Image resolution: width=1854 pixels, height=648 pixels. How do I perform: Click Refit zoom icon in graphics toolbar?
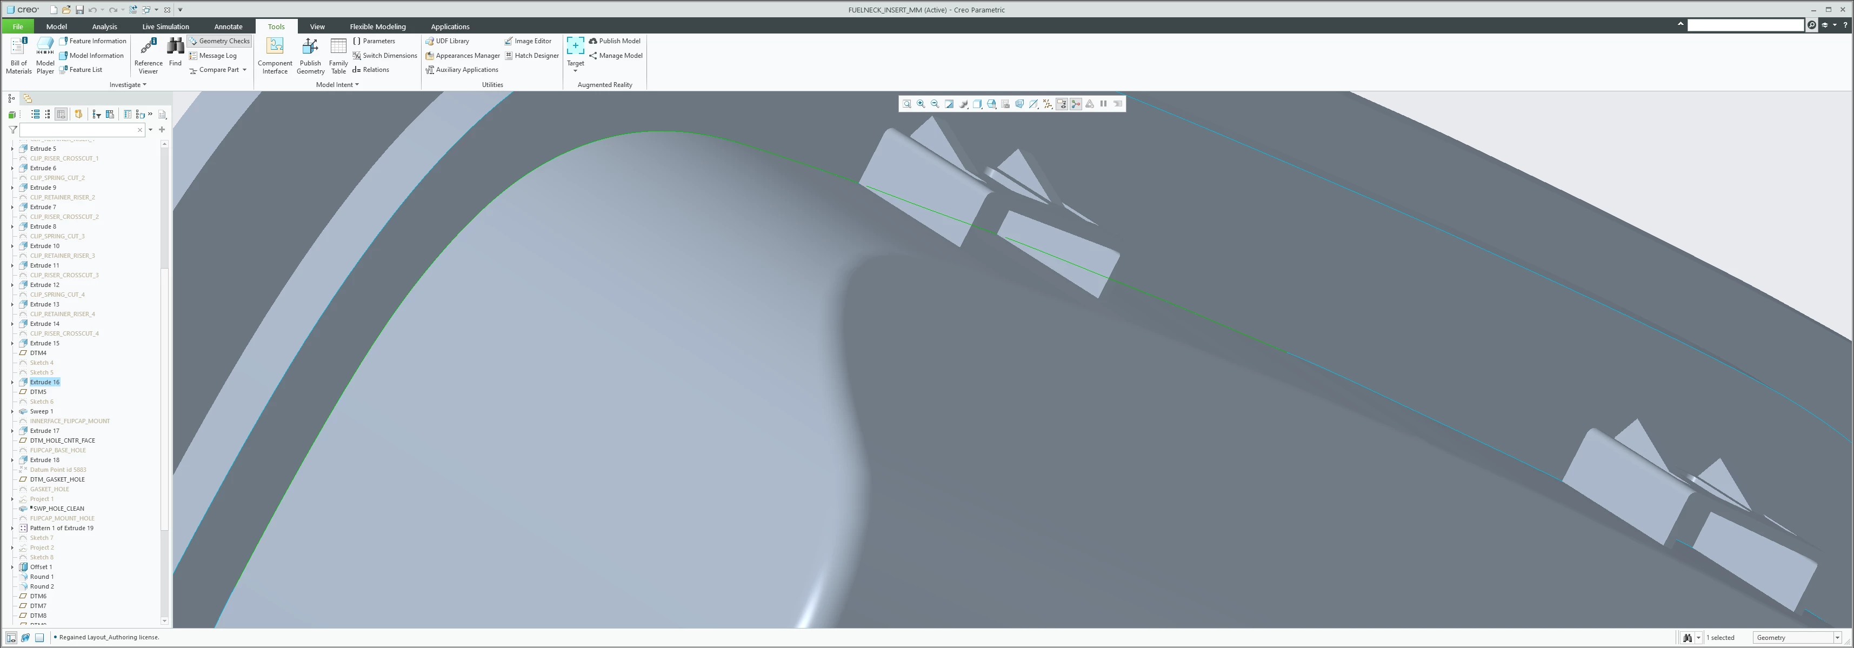[907, 104]
